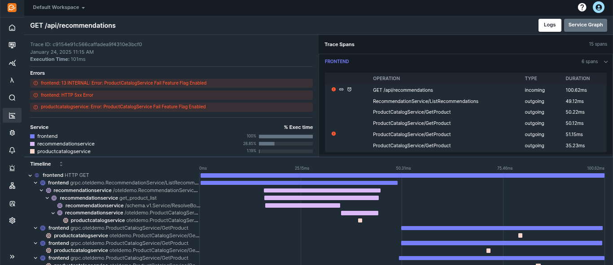Click the frontend 100% exec time bar
The height and width of the screenshot is (265, 613).
coord(286,137)
